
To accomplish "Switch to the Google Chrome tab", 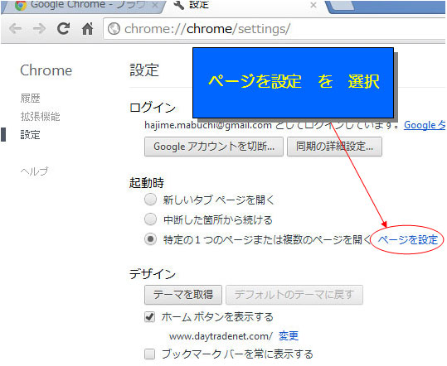I will pos(83,6).
